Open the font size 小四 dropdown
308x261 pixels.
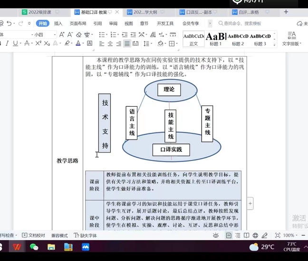tap(55, 34)
